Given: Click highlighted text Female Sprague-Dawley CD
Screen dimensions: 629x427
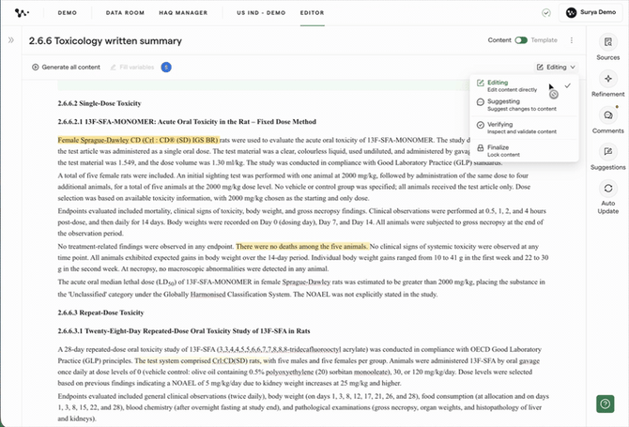Looking at the screenshot, I should pos(138,140).
